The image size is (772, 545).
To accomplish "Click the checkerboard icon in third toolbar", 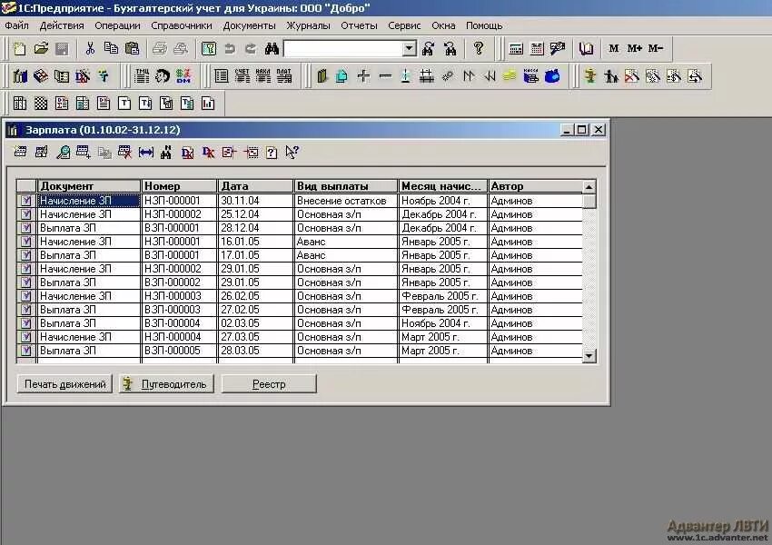I will [x=41, y=103].
